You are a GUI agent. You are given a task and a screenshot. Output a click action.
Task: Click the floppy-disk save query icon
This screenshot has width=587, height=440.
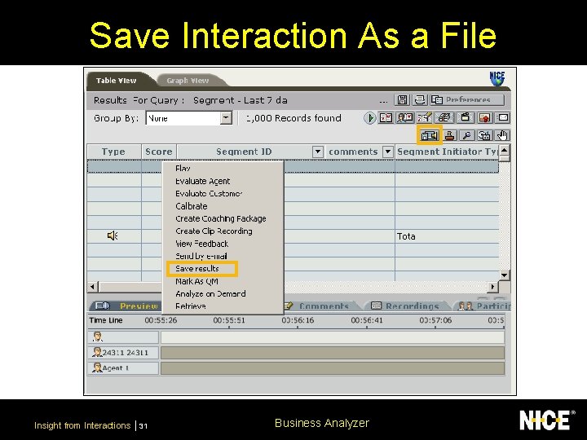click(402, 100)
